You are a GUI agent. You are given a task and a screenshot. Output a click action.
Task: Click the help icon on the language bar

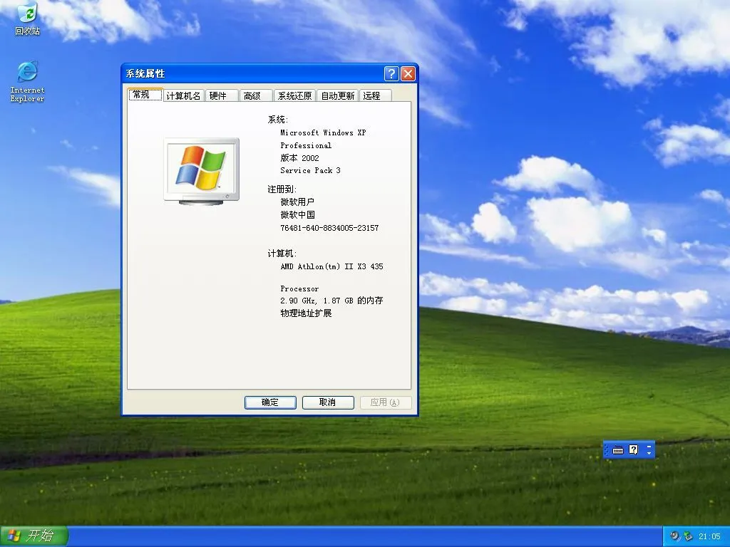click(x=634, y=449)
